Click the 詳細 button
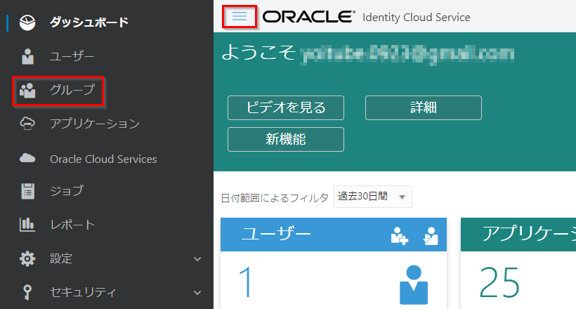Viewport: 576px width, 309px height. [423, 108]
